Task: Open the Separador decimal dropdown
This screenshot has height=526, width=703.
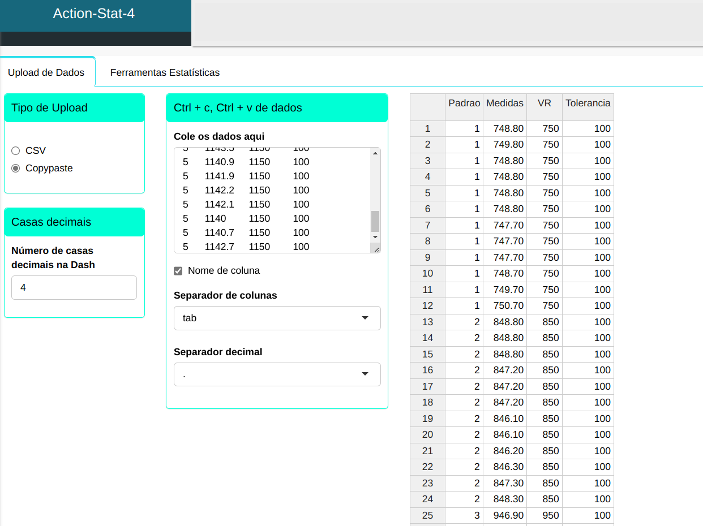Action: click(277, 374)
